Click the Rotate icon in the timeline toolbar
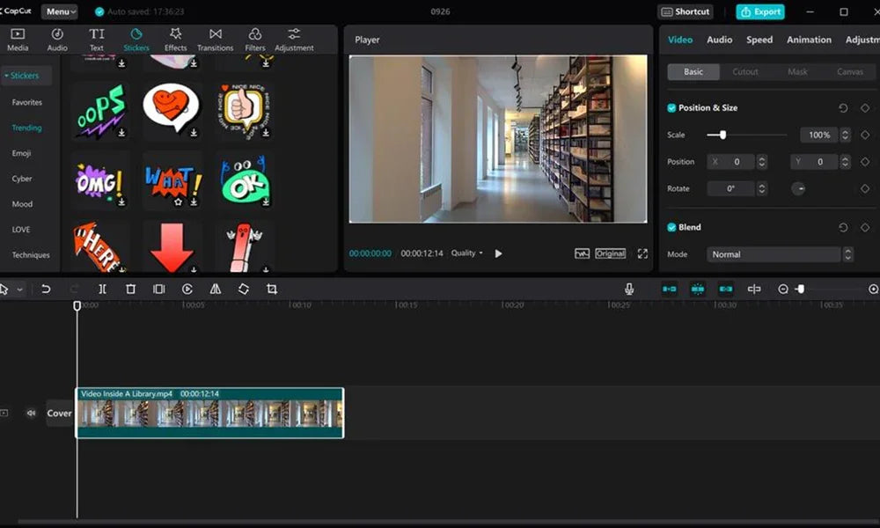 244,289
